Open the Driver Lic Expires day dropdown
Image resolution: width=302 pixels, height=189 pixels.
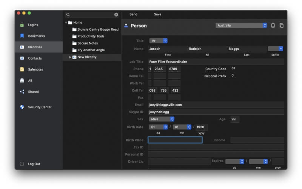coord(234,161)
